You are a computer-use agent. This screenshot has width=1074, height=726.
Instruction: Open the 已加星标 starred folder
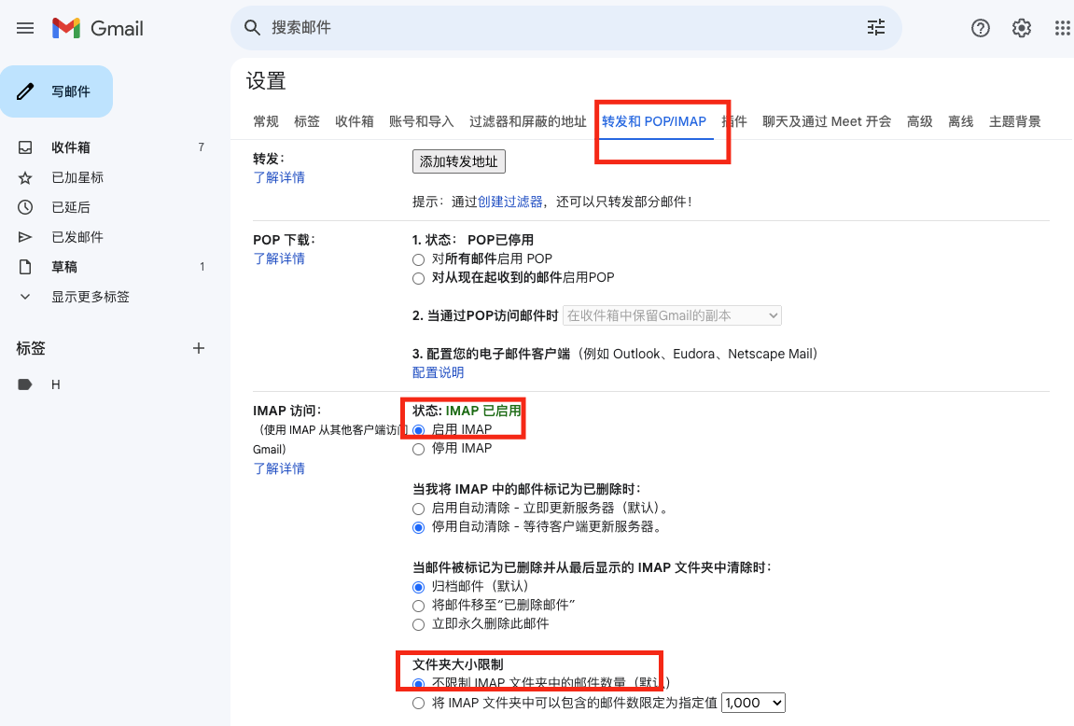click(77, 177)
